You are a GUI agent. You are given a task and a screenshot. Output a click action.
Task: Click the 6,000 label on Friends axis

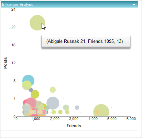coord(131,119)
